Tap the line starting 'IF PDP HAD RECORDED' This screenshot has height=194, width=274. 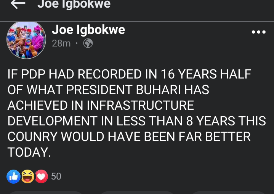click(x=129, y=74)
